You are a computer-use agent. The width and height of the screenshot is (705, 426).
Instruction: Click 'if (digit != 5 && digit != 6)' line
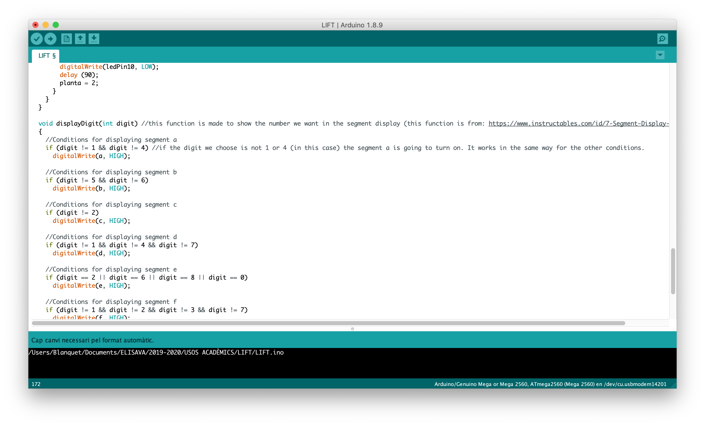(x=97, y=180)
